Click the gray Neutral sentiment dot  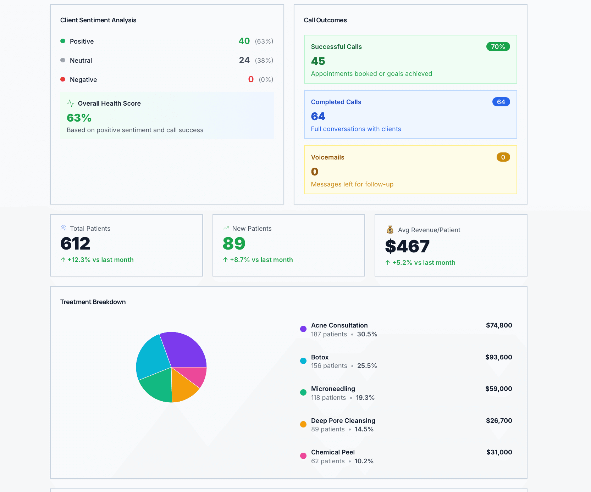point(63,60)
